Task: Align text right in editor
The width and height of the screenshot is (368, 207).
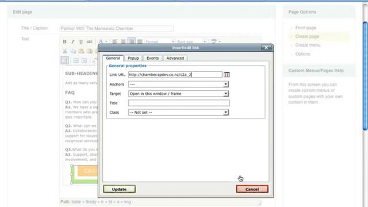Action: [132, 41]
